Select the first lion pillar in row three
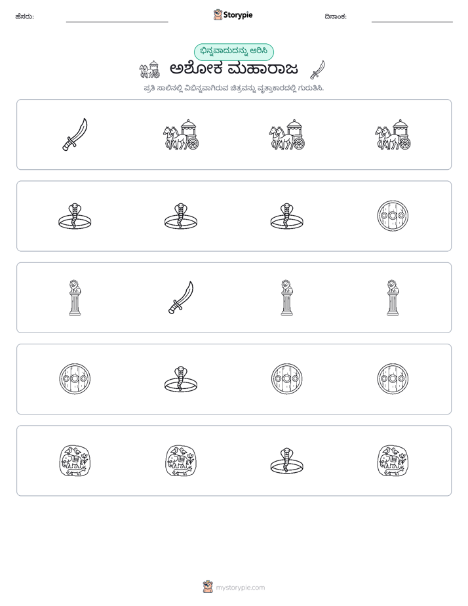468x606 pixels. click(x=75, y=298)
